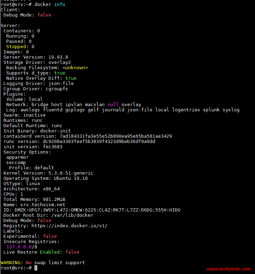Click 'Default Runtime: runc' line
This screenshot has width=255, height=274.
click(x=33, y=126)
